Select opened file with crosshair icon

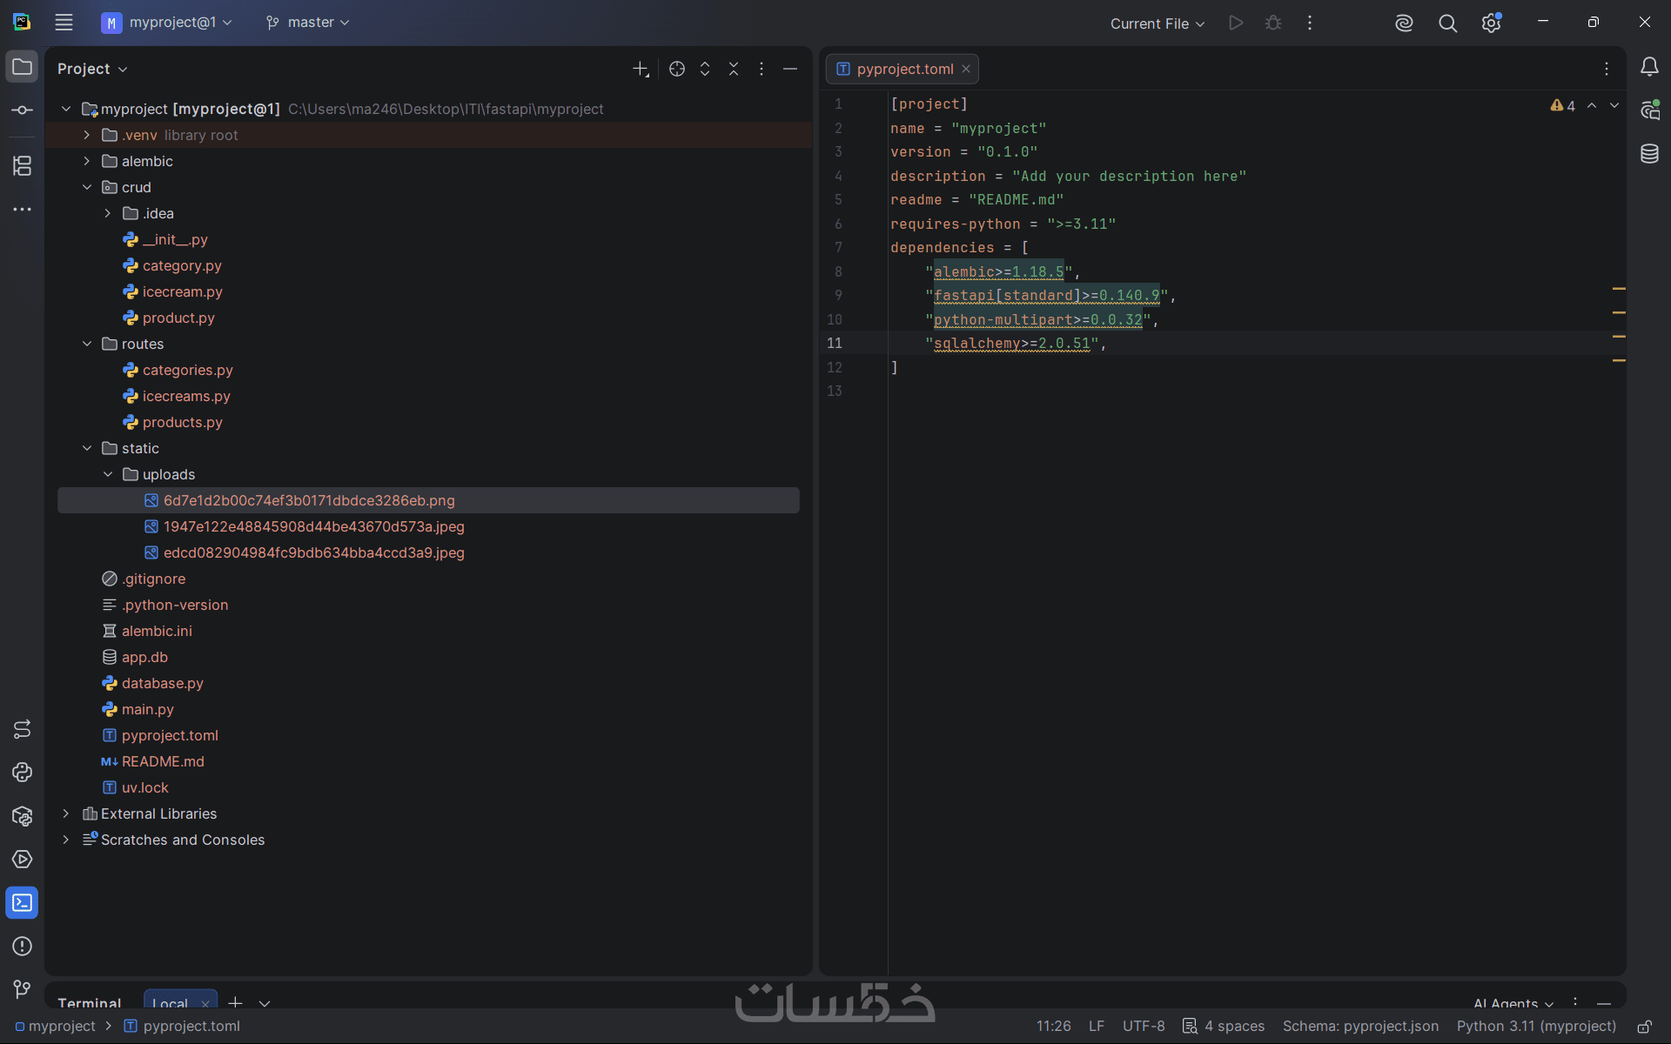point(677,69)
